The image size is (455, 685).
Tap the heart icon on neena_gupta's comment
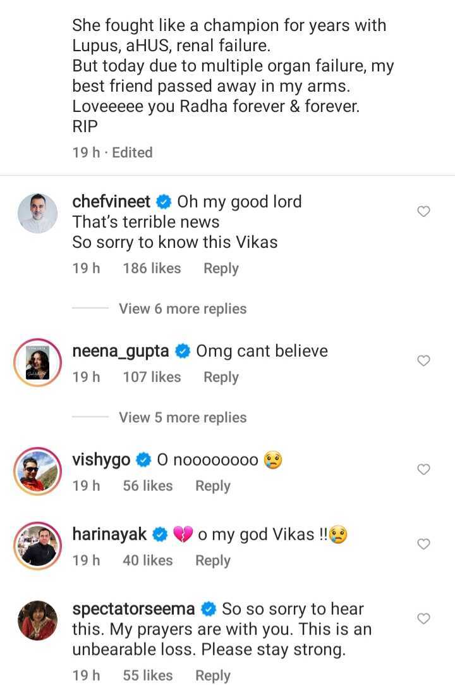[x=424, y=361]
